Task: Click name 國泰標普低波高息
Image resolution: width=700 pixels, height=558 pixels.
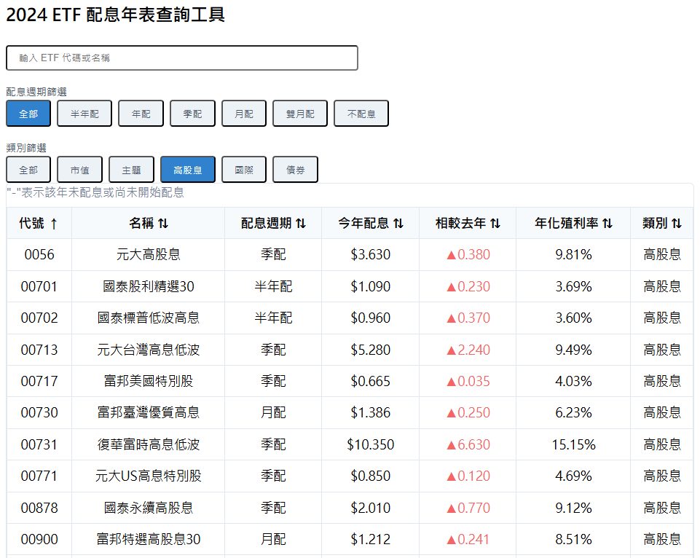Action: [148, 318]
